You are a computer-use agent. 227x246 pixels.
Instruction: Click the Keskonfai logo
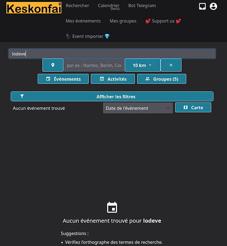(x=34, y=8)
